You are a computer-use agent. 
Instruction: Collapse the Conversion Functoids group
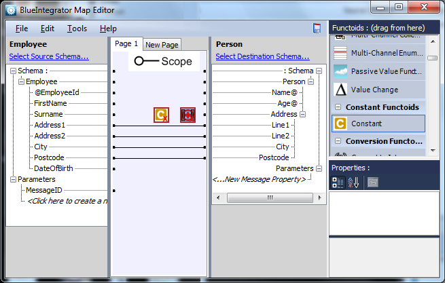(338, 141)
